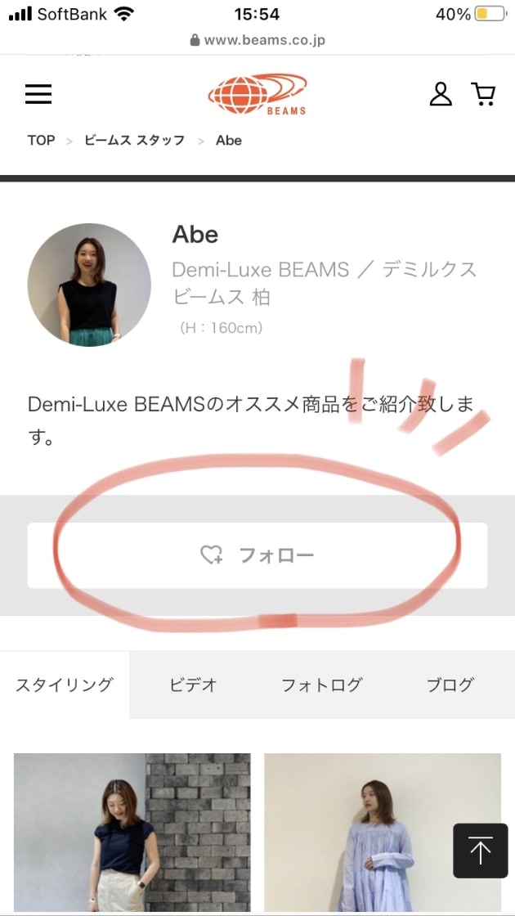
Task: Open the hamburger menu
Action: coord(38,93)
